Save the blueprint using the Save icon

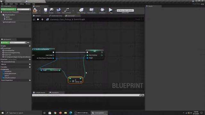(x=45, y=11)
